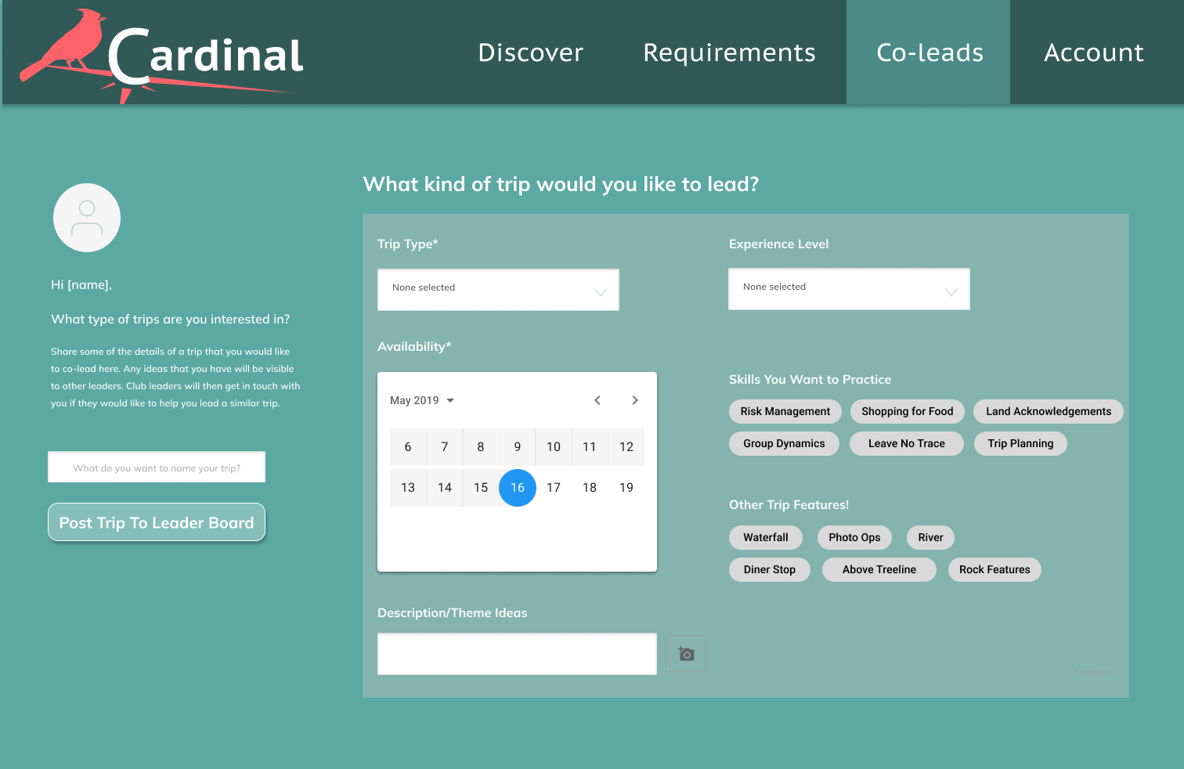Screen dimensions: 1184x769
Task: Toggle the Group Dynamics skill chip
Action: pyautogui.click(x=784, y=443)
